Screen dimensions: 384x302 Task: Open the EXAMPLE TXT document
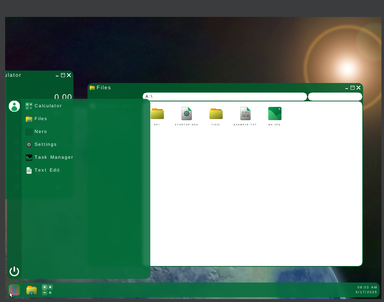point(245,114)
